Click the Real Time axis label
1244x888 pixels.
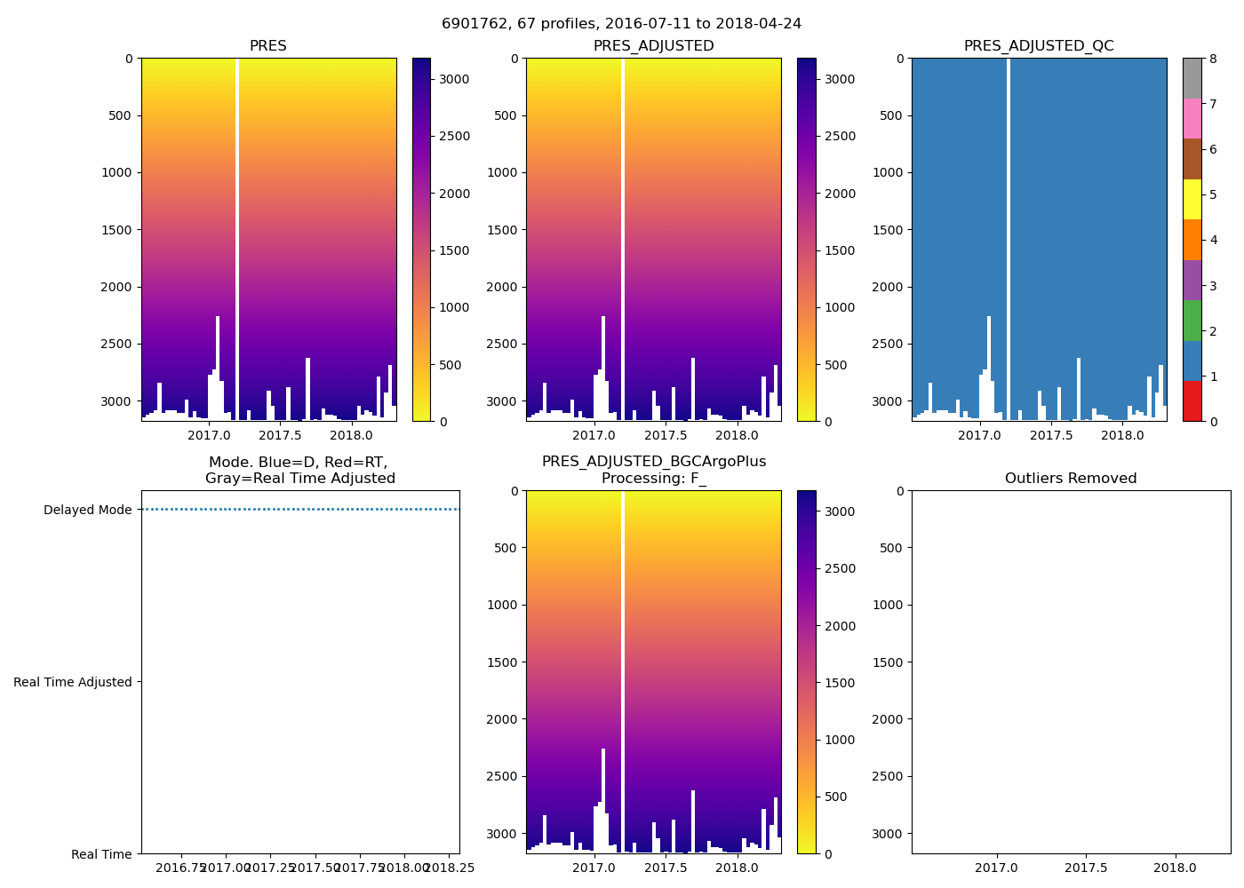(101, 854)
